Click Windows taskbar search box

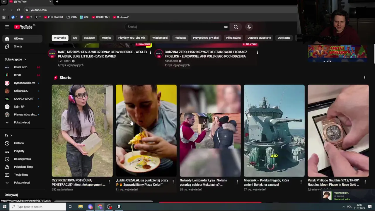coord(37,207)
